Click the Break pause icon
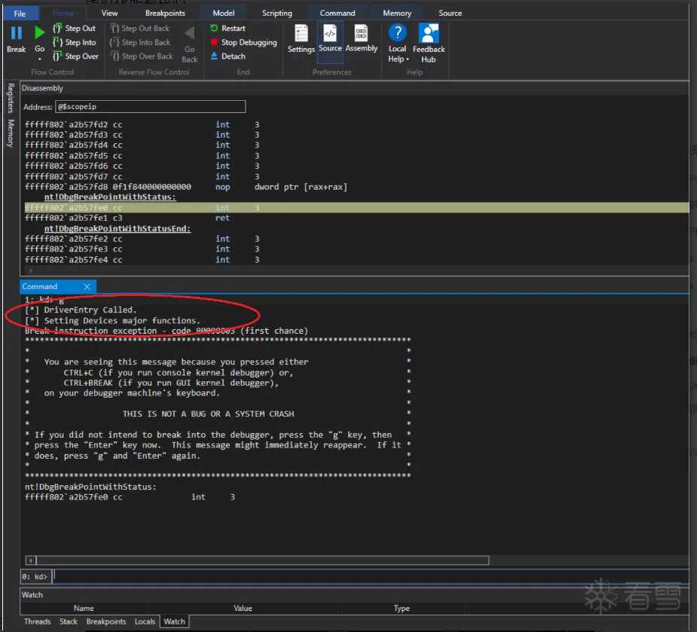The image size is (697, 632). (17, 33)
